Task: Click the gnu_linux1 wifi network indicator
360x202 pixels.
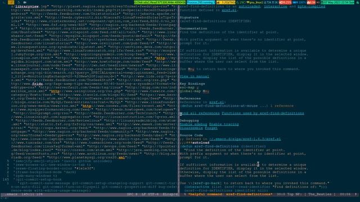Action: [255, 2]
